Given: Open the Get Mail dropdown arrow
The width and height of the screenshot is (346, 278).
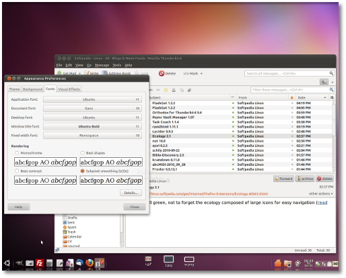Looking at the screenshot, I should [x=79, y=74].
